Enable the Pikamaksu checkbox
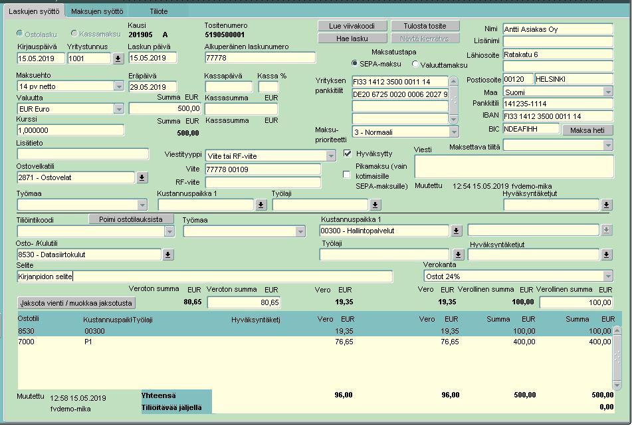The width and height of the screenshot is (632, 426). (x=346, y=175)
